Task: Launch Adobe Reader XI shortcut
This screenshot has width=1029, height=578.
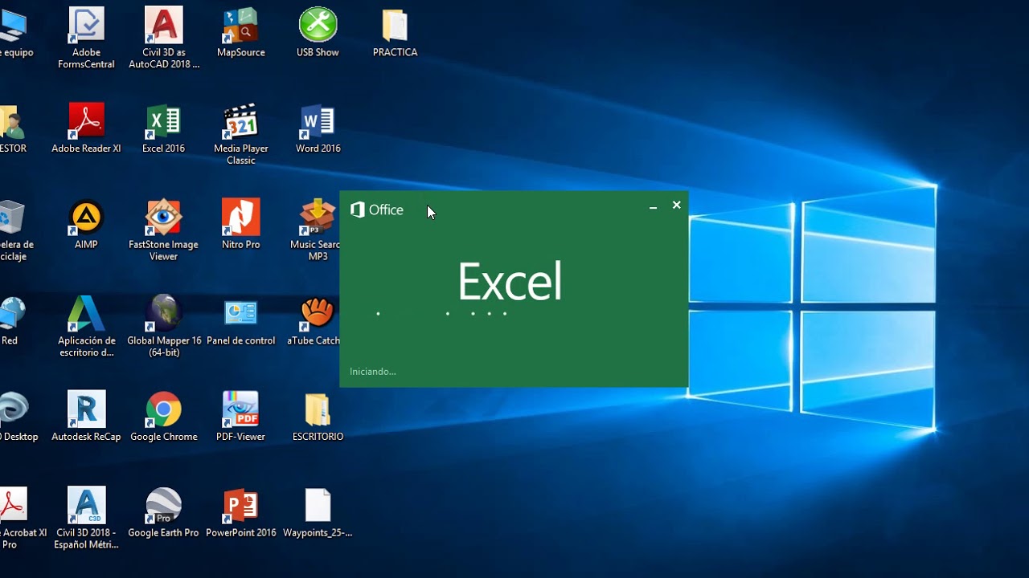Action: pos(86,128)
